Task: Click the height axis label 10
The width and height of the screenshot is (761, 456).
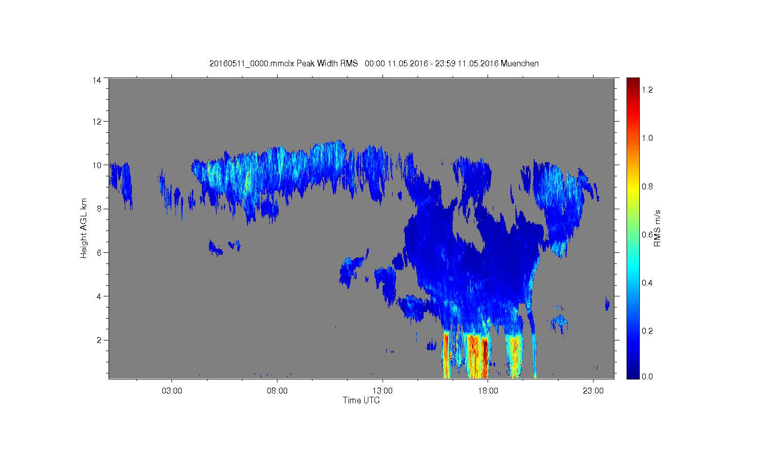Action: coord(97,165)
